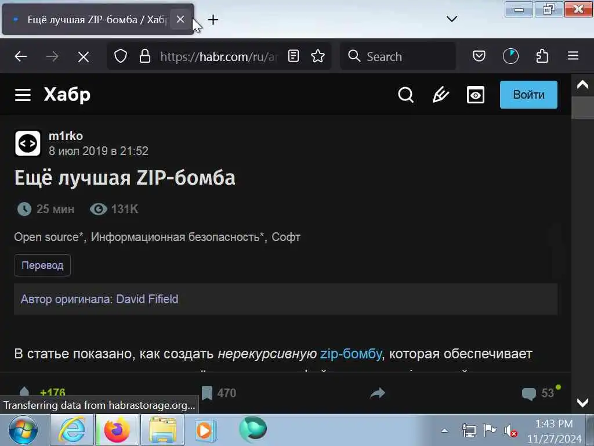The width and height of the screenshot is (594, 446).
Task: Open the Action Center flag icon
Action: point(490,430)
